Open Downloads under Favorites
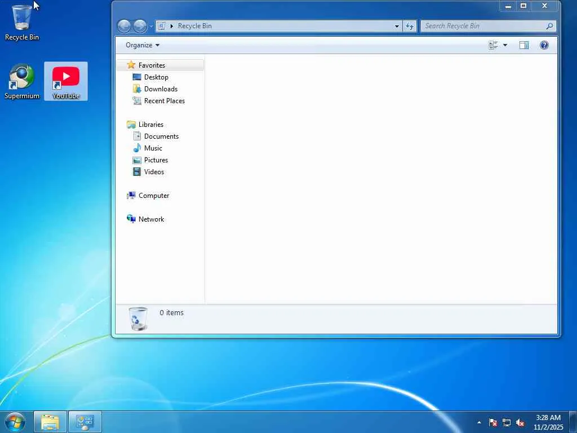The width and height of the screenshot is (577, 433). (161, 89)
